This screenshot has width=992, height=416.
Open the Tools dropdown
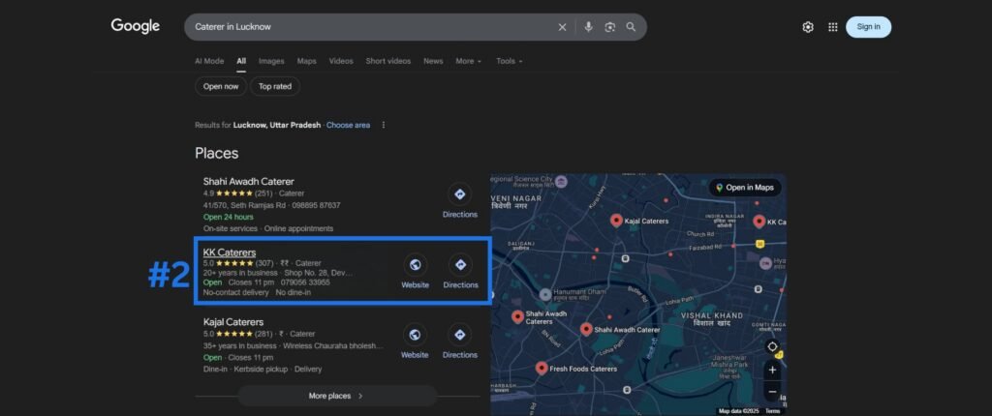[x=509, y=61]
